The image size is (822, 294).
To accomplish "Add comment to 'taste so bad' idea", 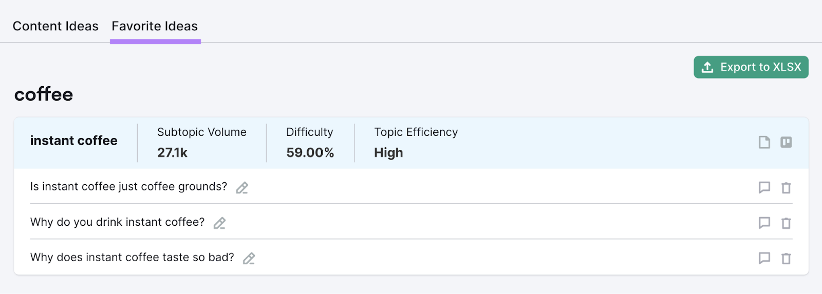I will tap(764, 258).
